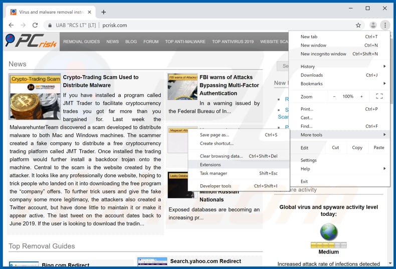Open TOP ANTI-MALWARE nav item
396x269 pixels.
(x=185, y=42)
